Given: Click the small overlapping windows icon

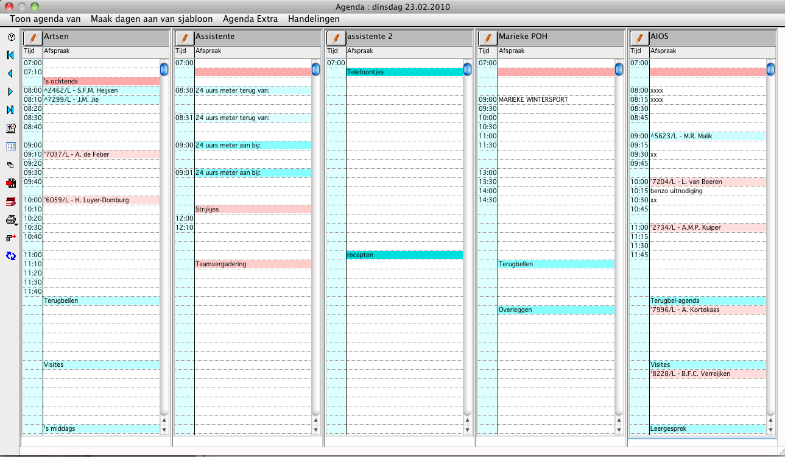Looking at the screenshot, I should pyautogui.click(x=10, y=165).
